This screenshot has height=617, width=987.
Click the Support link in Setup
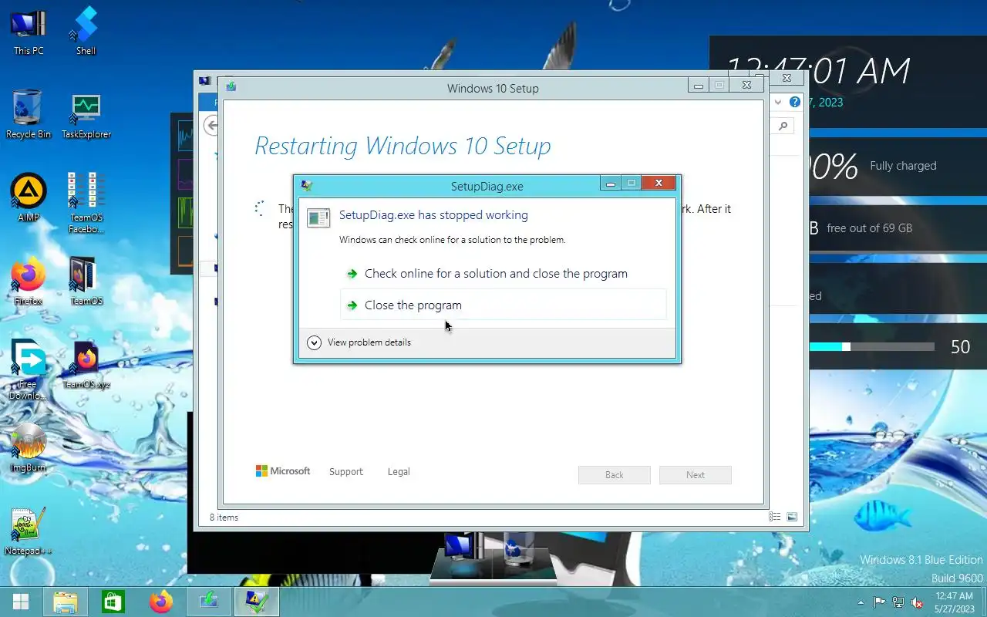click(345, 472)
